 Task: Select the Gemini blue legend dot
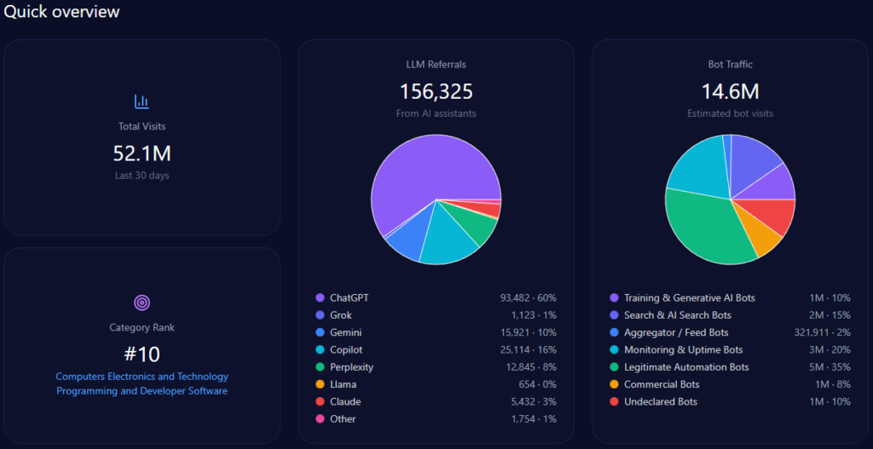320,332
